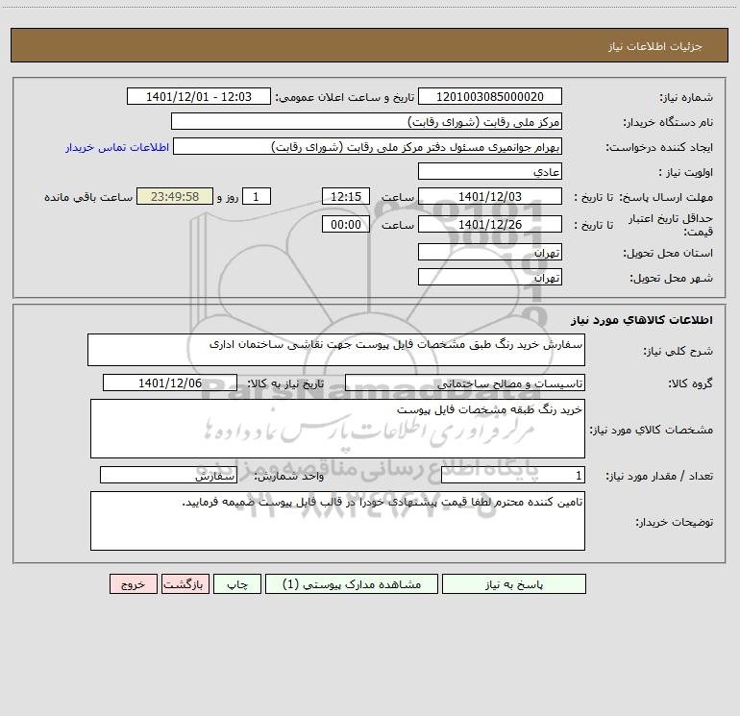Click the تاریخ نیاز به کالا field 1401/12/06
The image size is (740, 716).
pyautogui.click(x=170, y=383)
